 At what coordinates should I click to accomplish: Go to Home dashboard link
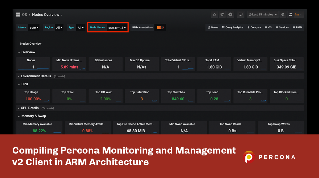213,27
